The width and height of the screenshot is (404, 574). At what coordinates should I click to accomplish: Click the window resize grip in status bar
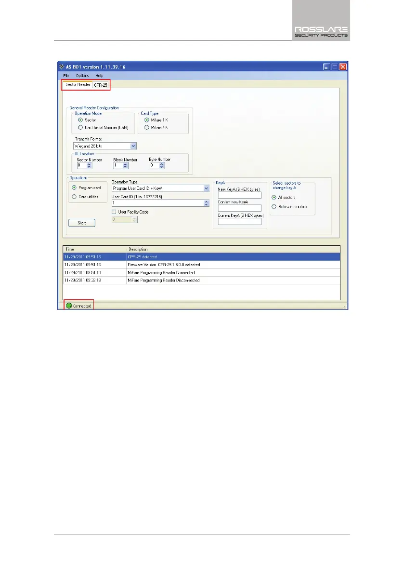(344, 307)
